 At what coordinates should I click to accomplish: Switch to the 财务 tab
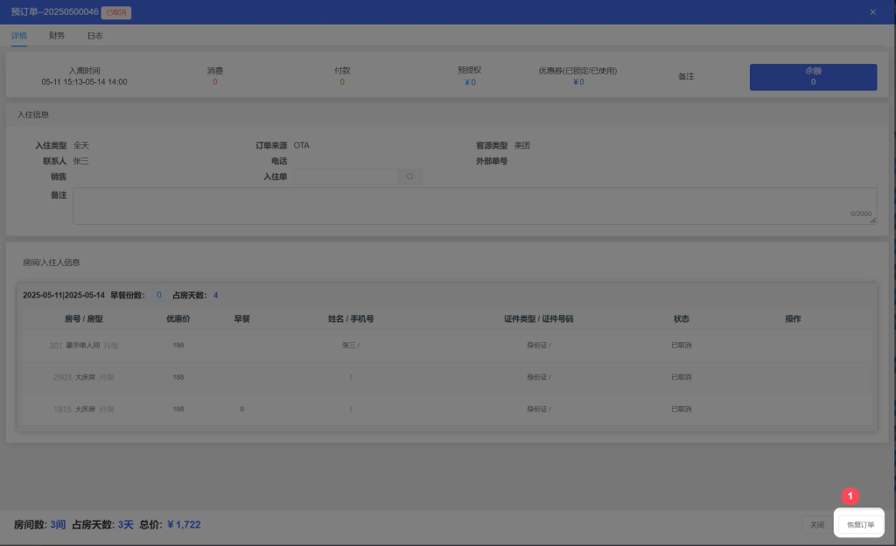57,36
